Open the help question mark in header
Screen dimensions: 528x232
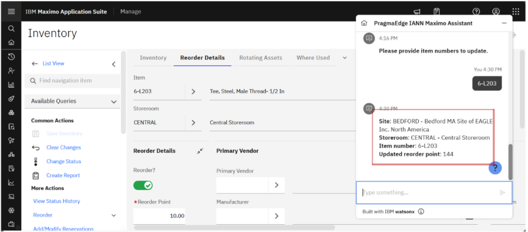(x=476, y=11)
